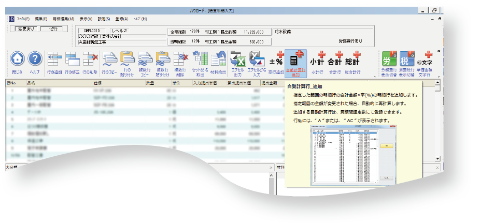Image resolution: width=480 pixels, height=223 pixels.
Task: Click the 閉じる home icon
Action: tap(17, 61)
